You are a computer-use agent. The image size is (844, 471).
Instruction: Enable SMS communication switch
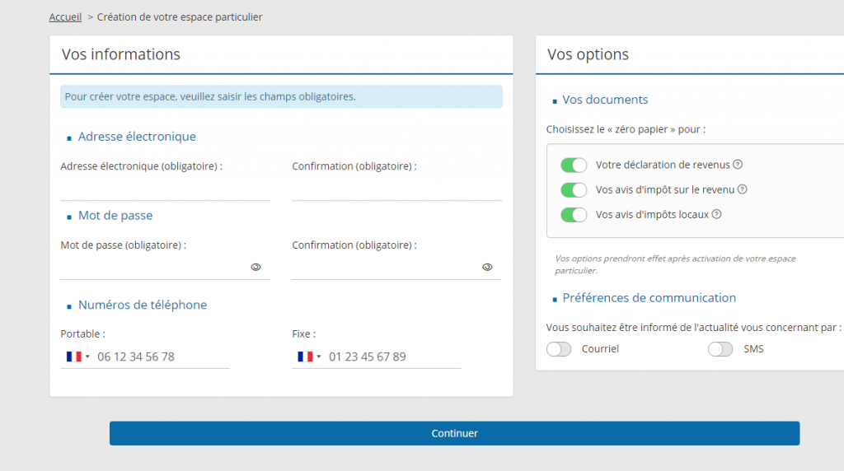(x=720, y=349)
